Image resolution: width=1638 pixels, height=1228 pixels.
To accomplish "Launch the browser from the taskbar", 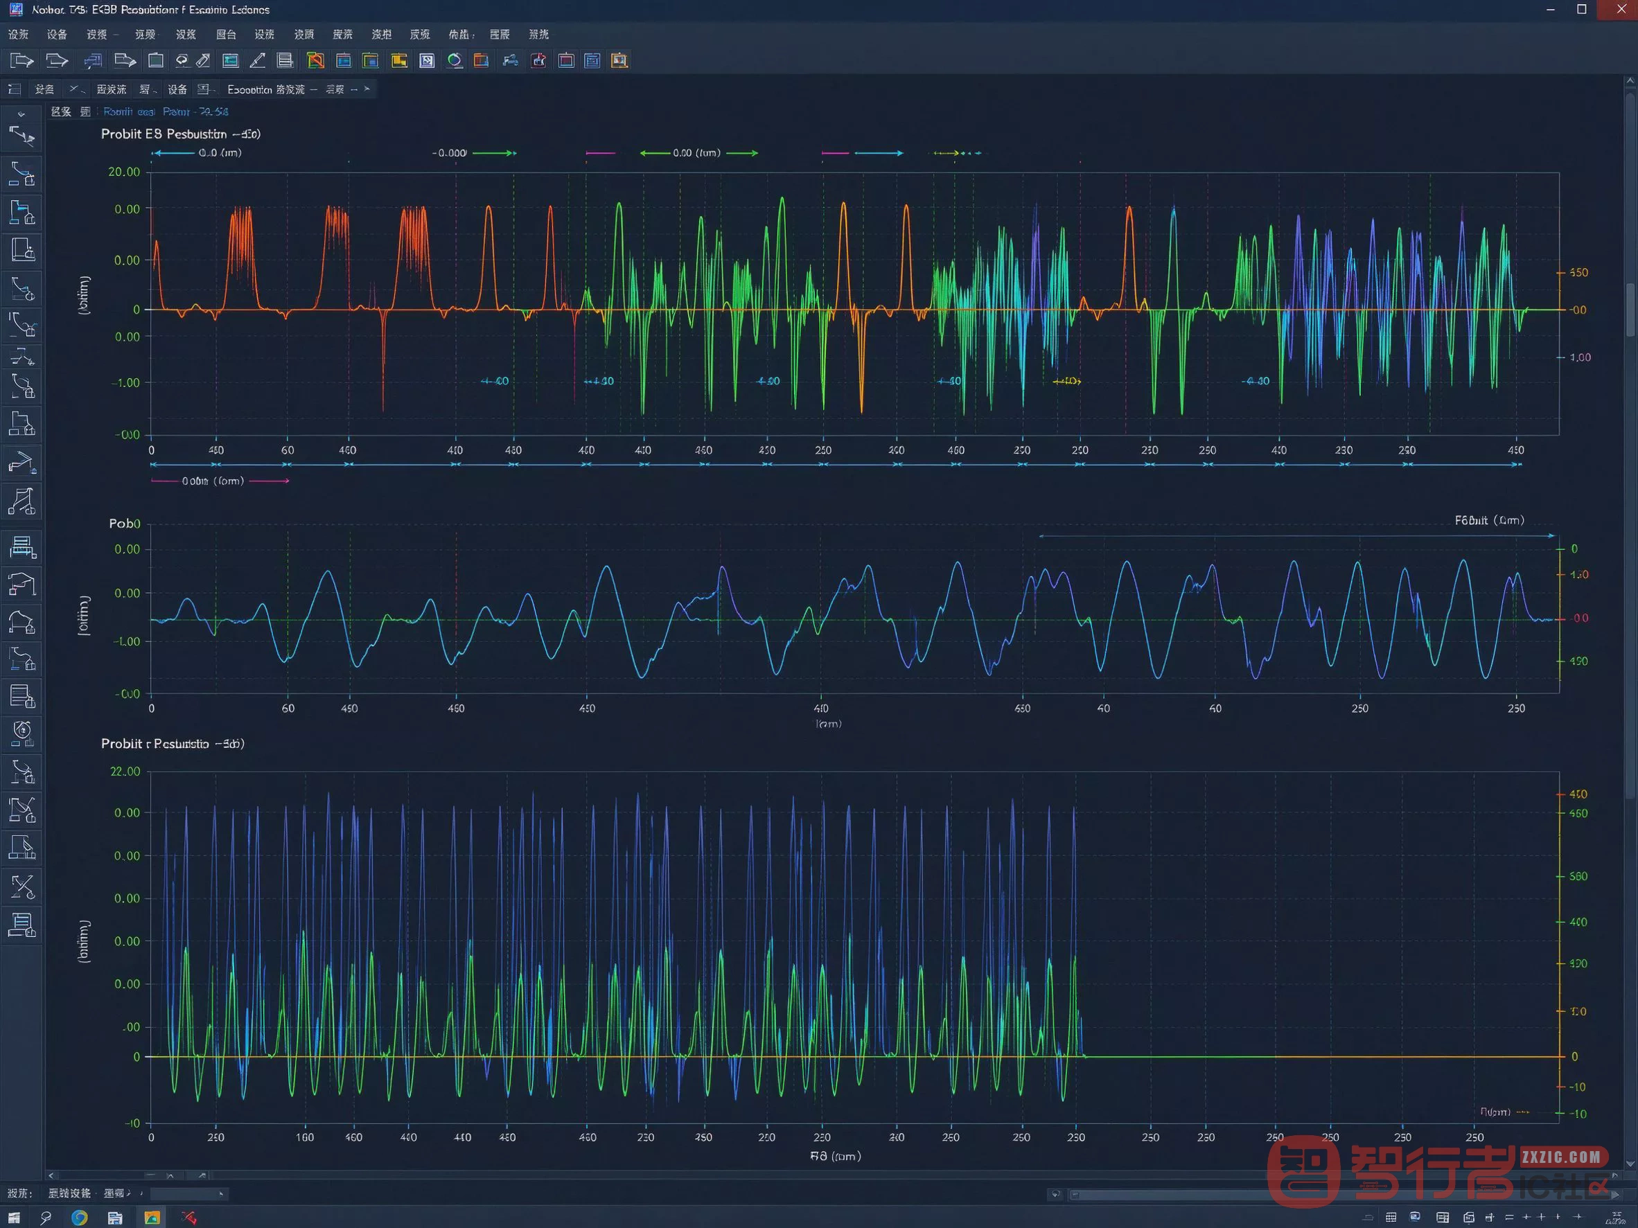I will (79, 1218).
